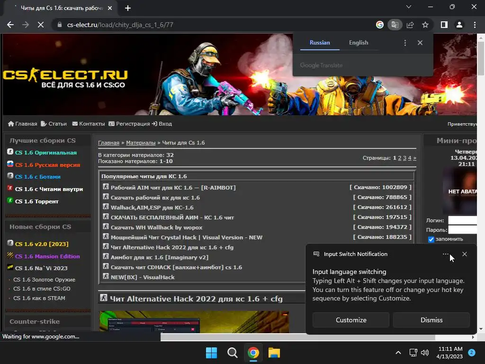Open notification options three-dot menu
The width and height of the screenshot is (485, 364).
(445, 254)
